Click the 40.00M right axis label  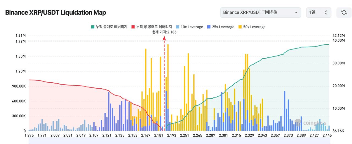tap(339, 40)
